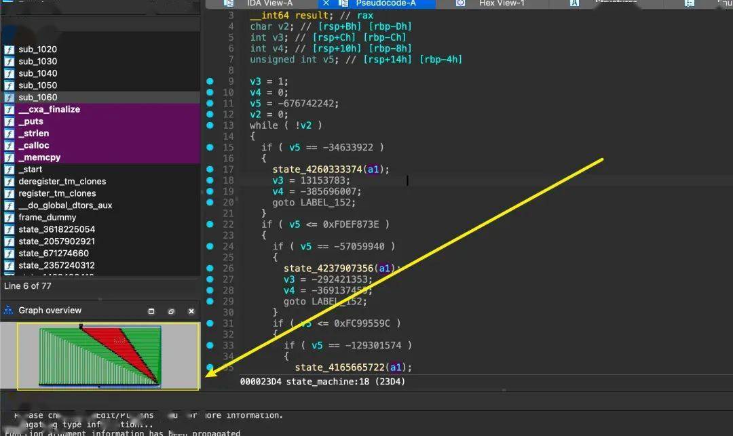Float the Graph overview panel
Image resolution: width=733 pixels, height=436 pixels.
(x=171, y=311)
